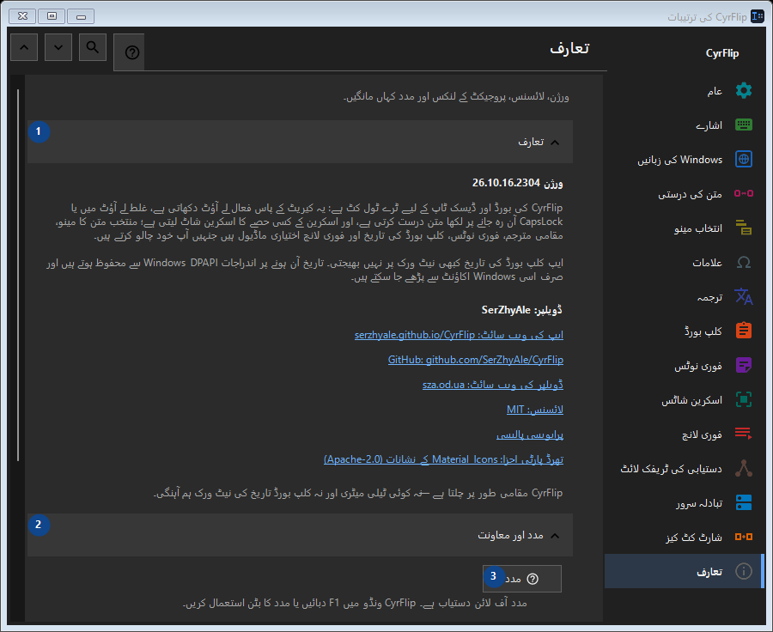Select the تعارف info circle icon
This screenshot has width=773, height=632.
744,571
